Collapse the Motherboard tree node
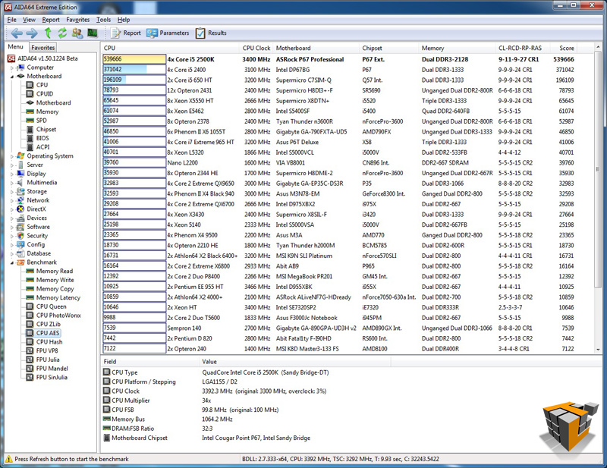The height and width of the screenshot is (468, 607). point(12,77)
